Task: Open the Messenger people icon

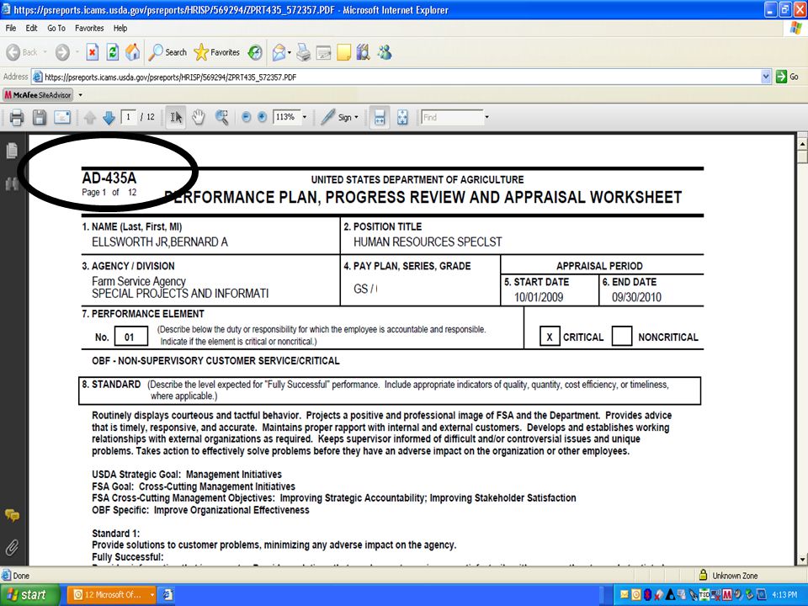Action: pyautogui.click(x=385, y=52)
